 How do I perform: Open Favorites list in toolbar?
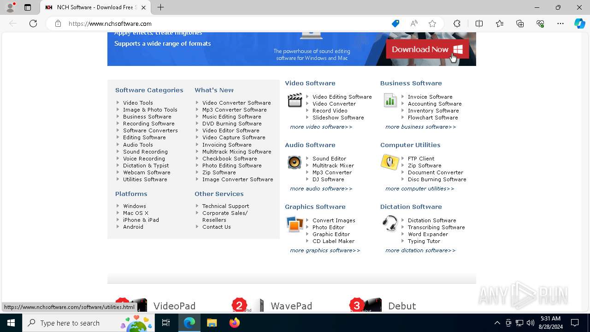[500, 24]
